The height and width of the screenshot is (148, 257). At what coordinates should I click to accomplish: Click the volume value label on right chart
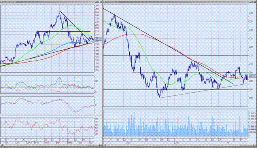253,128
